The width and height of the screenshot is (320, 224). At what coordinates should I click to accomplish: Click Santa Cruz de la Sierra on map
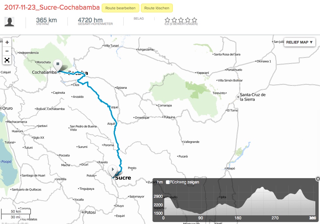coord(252,97)
